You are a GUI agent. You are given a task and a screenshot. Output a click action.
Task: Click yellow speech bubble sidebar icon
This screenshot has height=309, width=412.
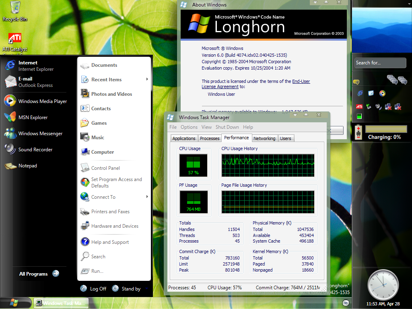pyautogui.click(x=356, y=82)
